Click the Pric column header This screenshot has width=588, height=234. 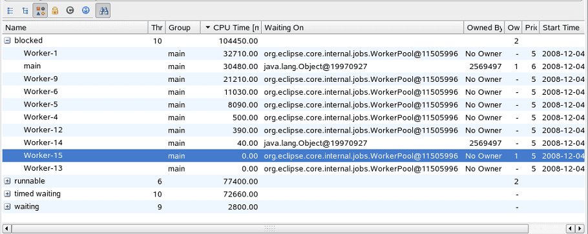[x=531, y=28]
